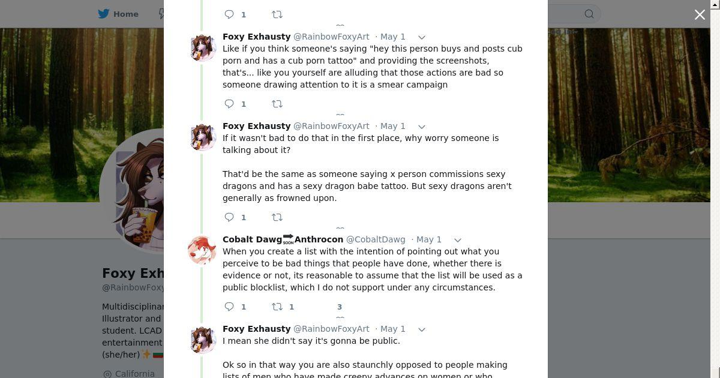Expand the options chevron on the 'I mean she didn't say' tweet
This screenshot has width=720, height=378.
coord(422,329)
